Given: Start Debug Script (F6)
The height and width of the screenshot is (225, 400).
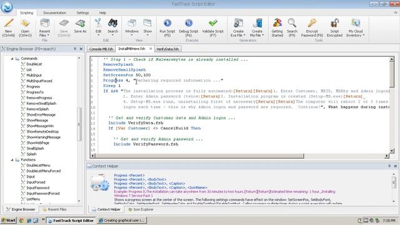Looking at the screenshot, I should pos(189,27).
